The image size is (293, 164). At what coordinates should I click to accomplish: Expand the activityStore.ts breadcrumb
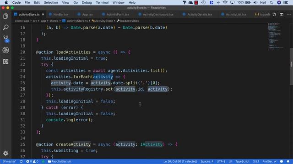pos(75,21)
